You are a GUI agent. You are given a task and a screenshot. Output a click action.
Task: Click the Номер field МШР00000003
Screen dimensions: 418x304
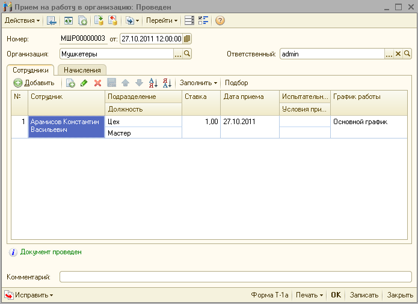(83, 38)
